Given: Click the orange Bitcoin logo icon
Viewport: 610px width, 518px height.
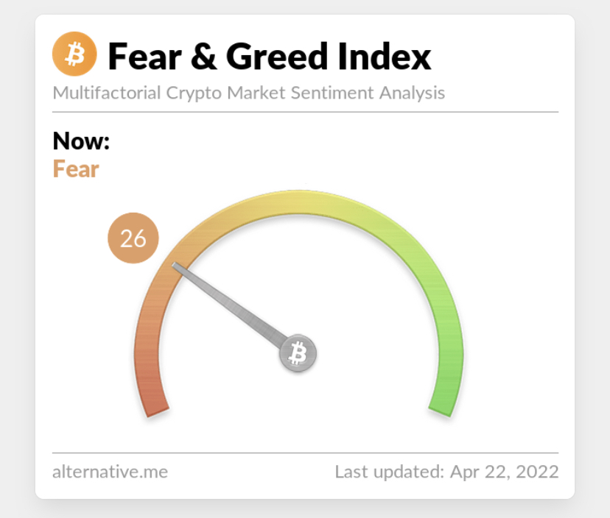Looking at the screenshot, I should (x=74, y=54).
